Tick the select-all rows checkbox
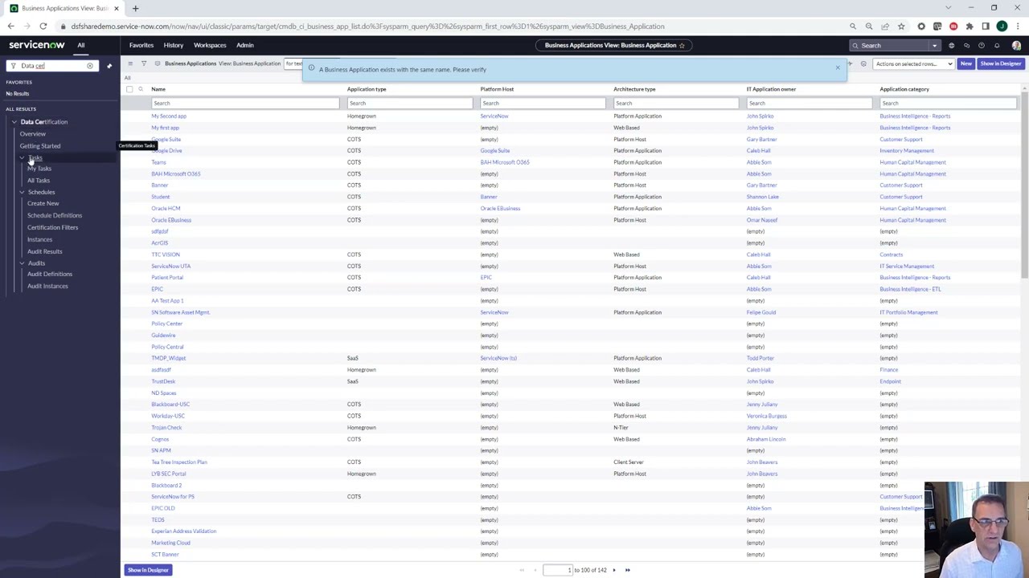Screen dimensions: 1029x578 (x=129, y=89)
